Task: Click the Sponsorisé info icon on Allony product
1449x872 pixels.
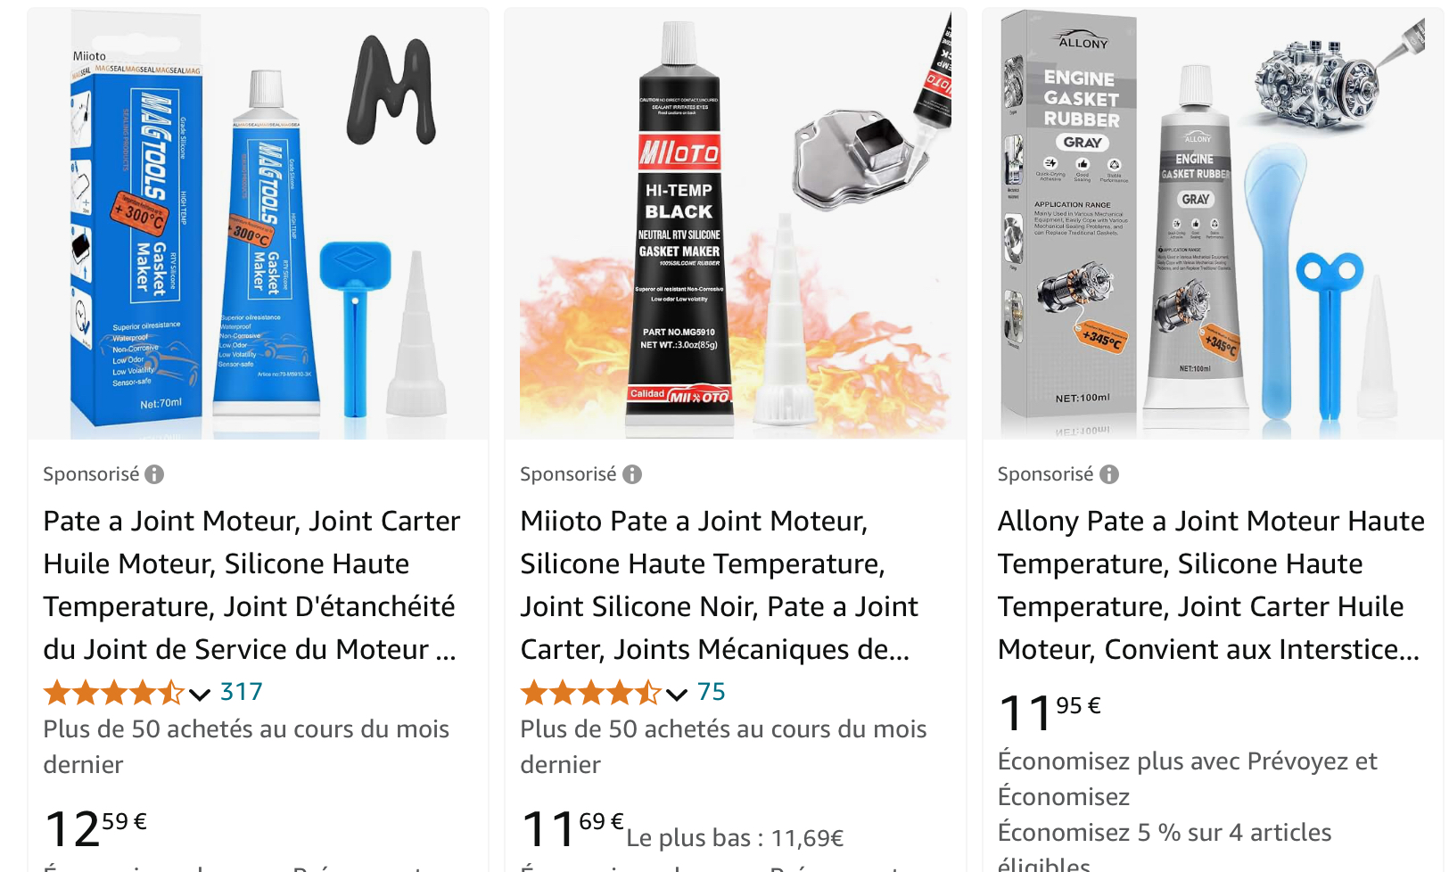Action: click(1109, 474)
